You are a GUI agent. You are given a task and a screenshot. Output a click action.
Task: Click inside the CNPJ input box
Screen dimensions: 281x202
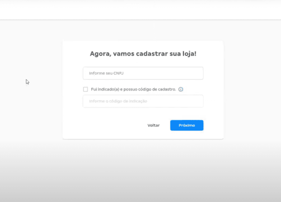point(143,73)
